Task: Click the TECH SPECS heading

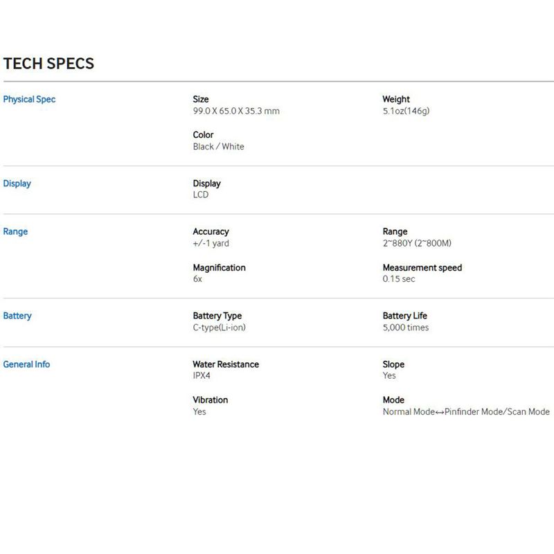Action: click(48, 64)
